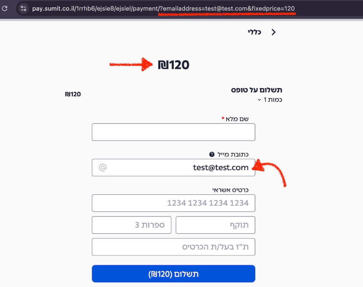Open site settings icon beside the URL
363x287 pixels.
point(23,8)
